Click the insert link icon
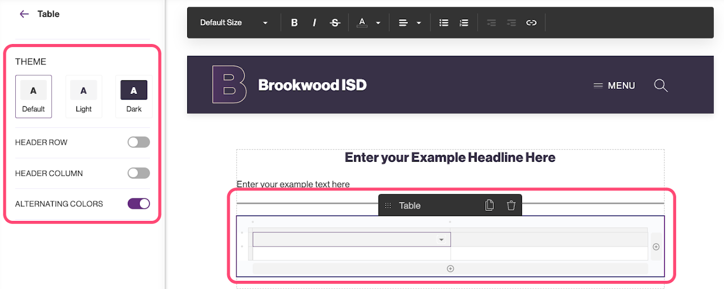Viewport: 724px width, 289px height. tap(531, 23)
